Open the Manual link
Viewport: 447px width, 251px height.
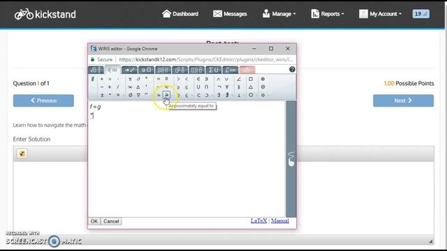click(x=280, y=220)
